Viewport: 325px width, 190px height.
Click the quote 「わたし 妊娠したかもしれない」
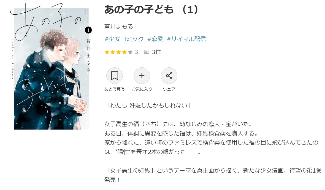coord(148,105)
